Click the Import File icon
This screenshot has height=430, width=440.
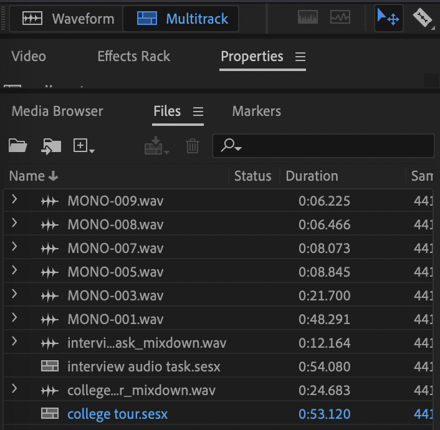point(51,146)
